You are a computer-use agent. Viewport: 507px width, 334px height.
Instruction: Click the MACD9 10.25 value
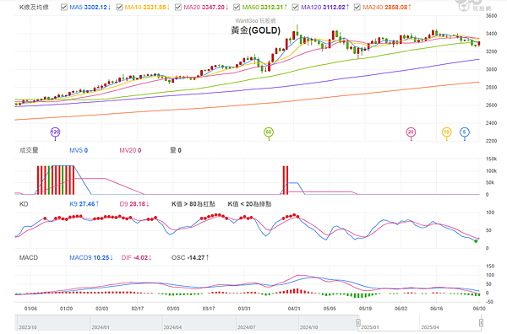91,257
